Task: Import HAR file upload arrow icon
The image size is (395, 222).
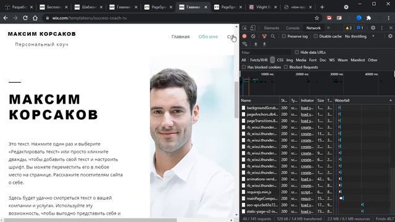Action: [256, 44]
